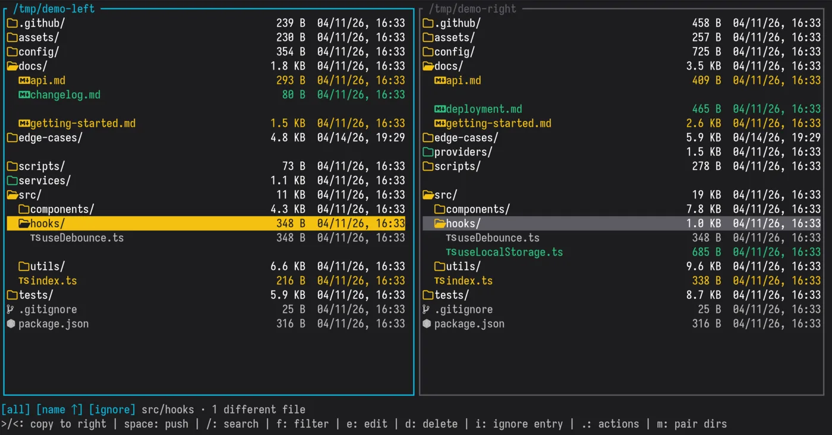Click the '/: search' shortcut hint
Image resolution: width=832 pixels, height=435 pixels.
(232, 424)
